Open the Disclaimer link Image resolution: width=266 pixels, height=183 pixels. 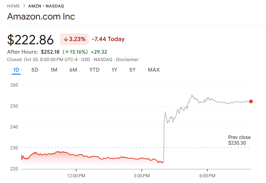pos(127,60)
